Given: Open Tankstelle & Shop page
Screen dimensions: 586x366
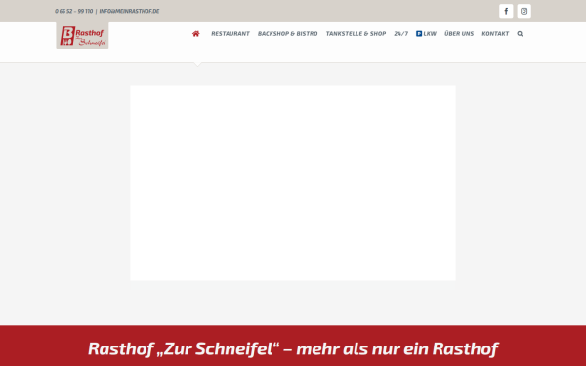Looking at the screenshot, I should 356,34.
